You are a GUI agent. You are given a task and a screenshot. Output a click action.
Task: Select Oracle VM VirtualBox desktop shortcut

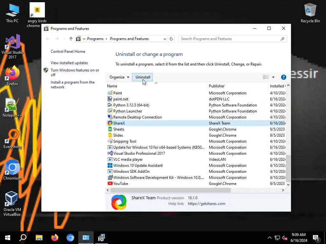(12, 204)
